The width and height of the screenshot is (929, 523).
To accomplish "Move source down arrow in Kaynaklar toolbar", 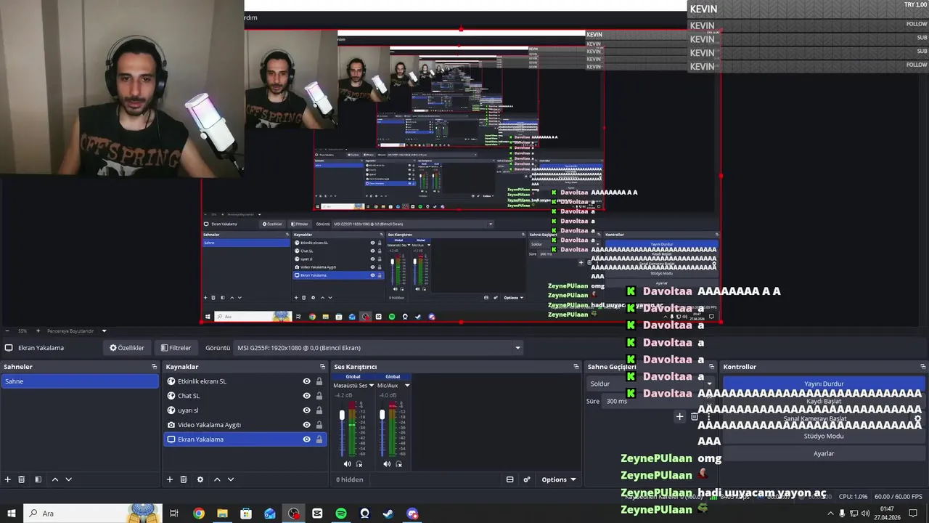I will click(231, 479).
